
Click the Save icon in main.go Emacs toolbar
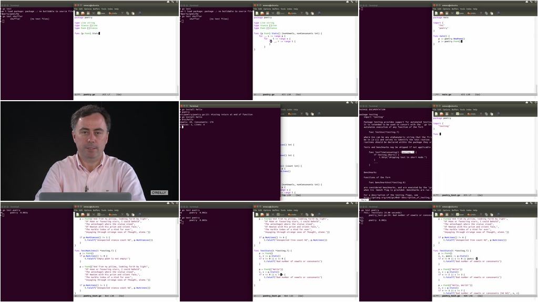coord(460,13)
